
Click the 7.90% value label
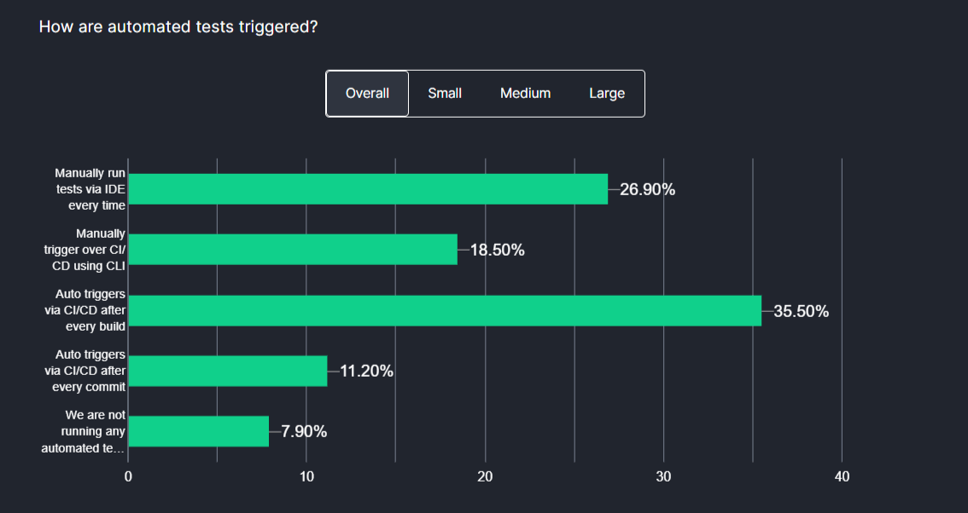pyautogui.click(x=304, y=432)
